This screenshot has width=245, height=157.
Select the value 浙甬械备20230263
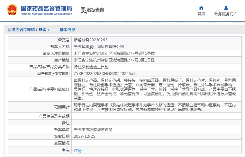coord(90,40)
